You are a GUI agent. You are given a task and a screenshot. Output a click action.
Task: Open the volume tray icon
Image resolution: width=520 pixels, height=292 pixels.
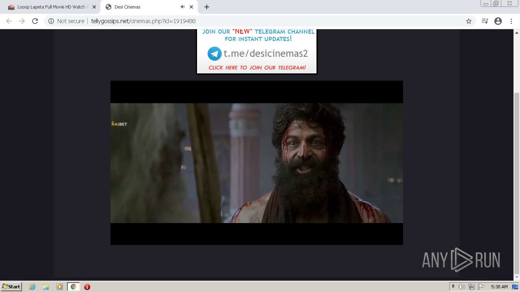(x=462, y=287)
